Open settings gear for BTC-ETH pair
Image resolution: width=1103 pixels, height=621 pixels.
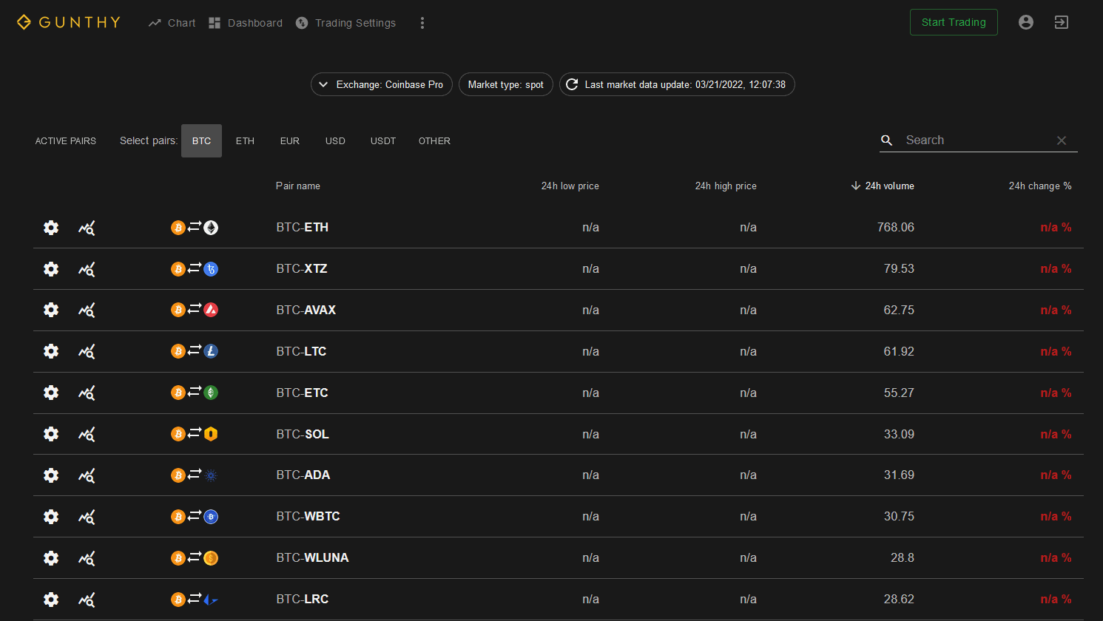pyautogui.click(x=51, y=228)
